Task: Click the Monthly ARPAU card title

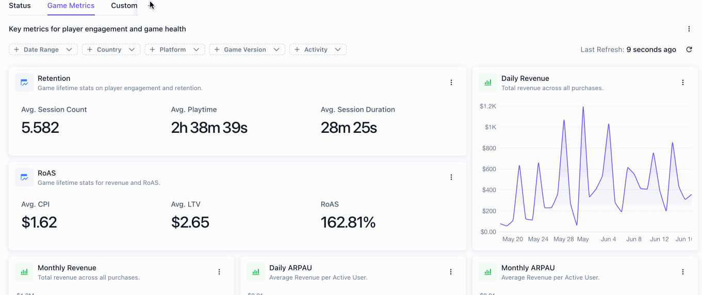Action: pos(528,268)
